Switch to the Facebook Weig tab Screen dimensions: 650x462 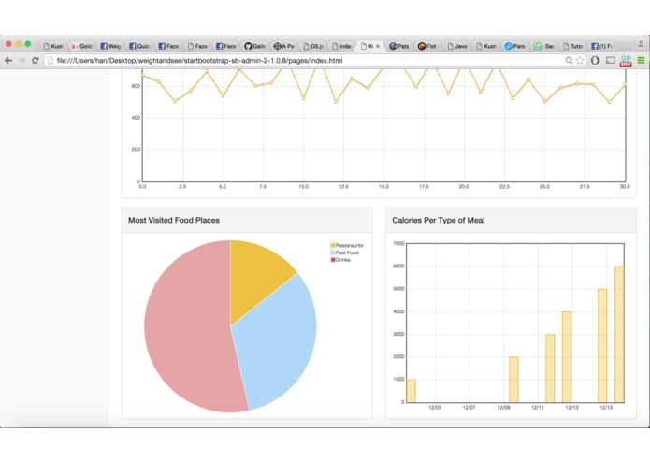pos(110,46)
